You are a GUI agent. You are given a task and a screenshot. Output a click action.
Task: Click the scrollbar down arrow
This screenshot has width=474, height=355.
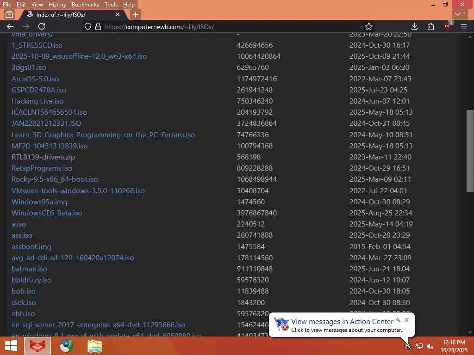(470, 332)
